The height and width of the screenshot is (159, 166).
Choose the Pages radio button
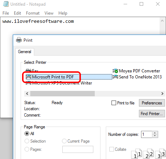point(27,149)
